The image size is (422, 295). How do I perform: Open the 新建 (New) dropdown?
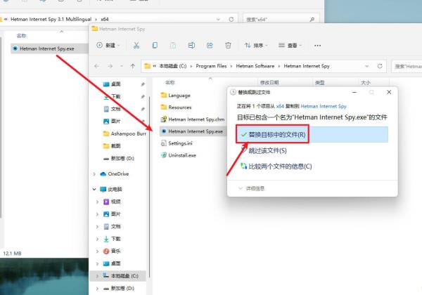pos(105,45)
